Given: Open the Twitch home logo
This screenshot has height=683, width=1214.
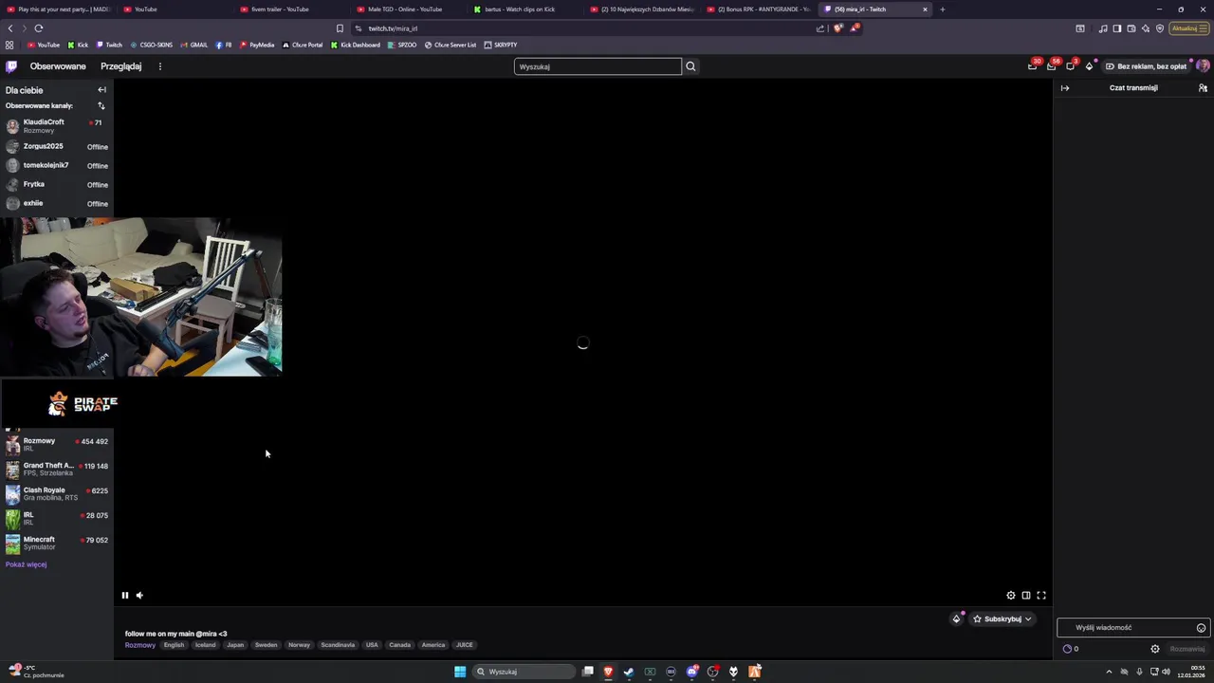Looking at the screenshot, I should click(11, 66).
